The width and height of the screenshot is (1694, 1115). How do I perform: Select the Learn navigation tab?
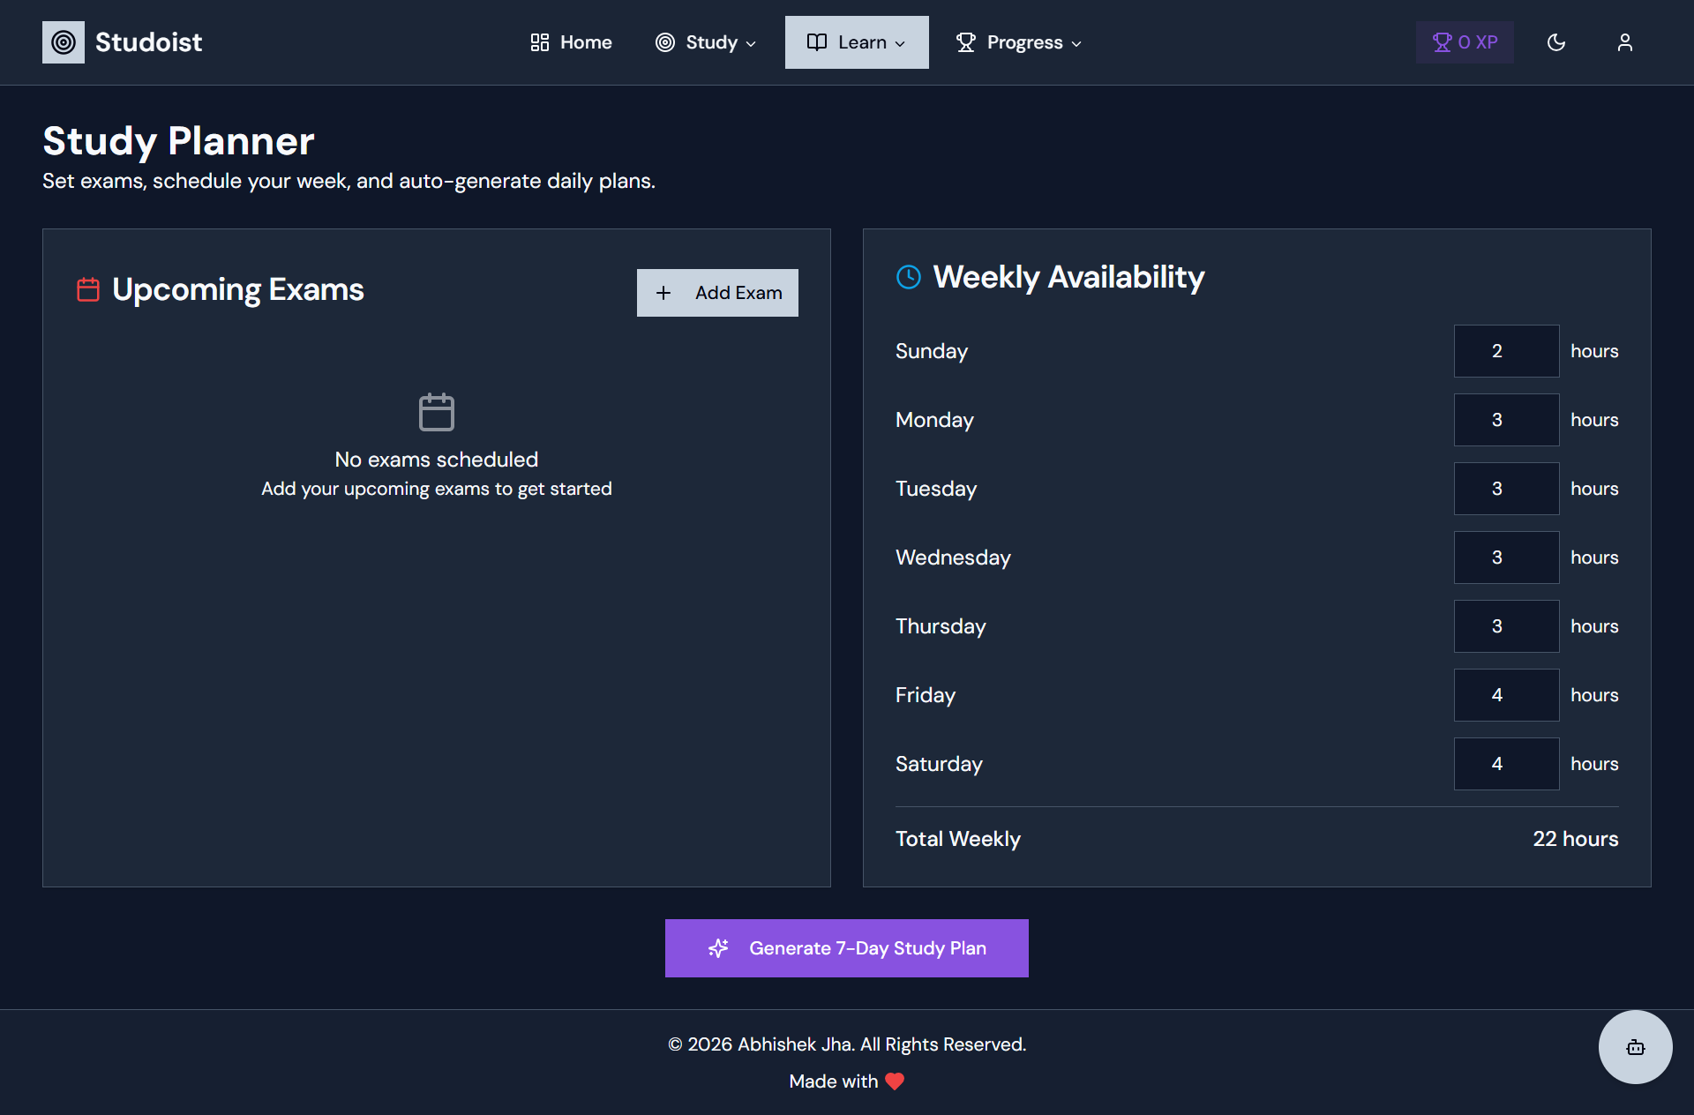(x=856, y=41)
